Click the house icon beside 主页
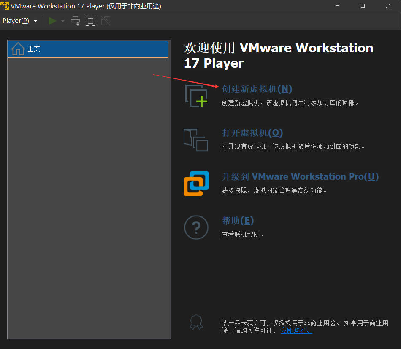 18,49
